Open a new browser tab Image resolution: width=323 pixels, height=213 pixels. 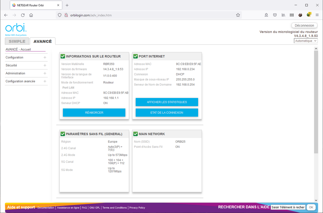(67, 5)
